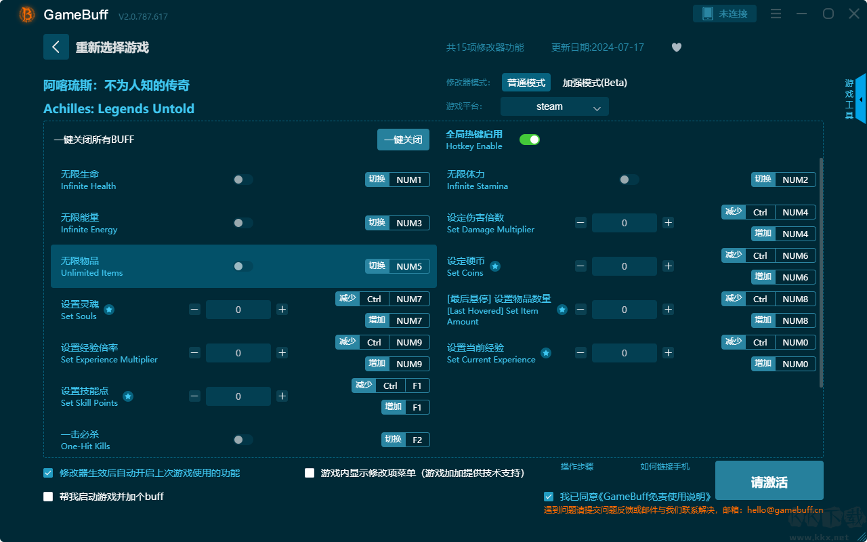Viewport: 867px width, 542px height.
Task: Click the star icon beside Set Current Experience
Action: tap(546, 353)
